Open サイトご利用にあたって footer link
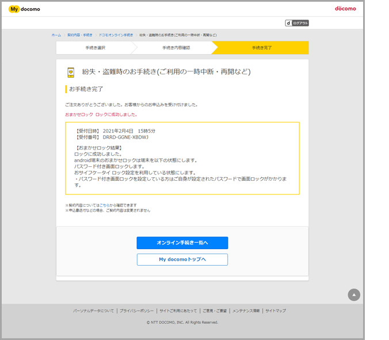389x340 pixels. point(178,311)
